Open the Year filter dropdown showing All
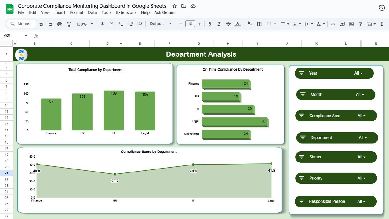The image size is (389, 219). [359, 73]
